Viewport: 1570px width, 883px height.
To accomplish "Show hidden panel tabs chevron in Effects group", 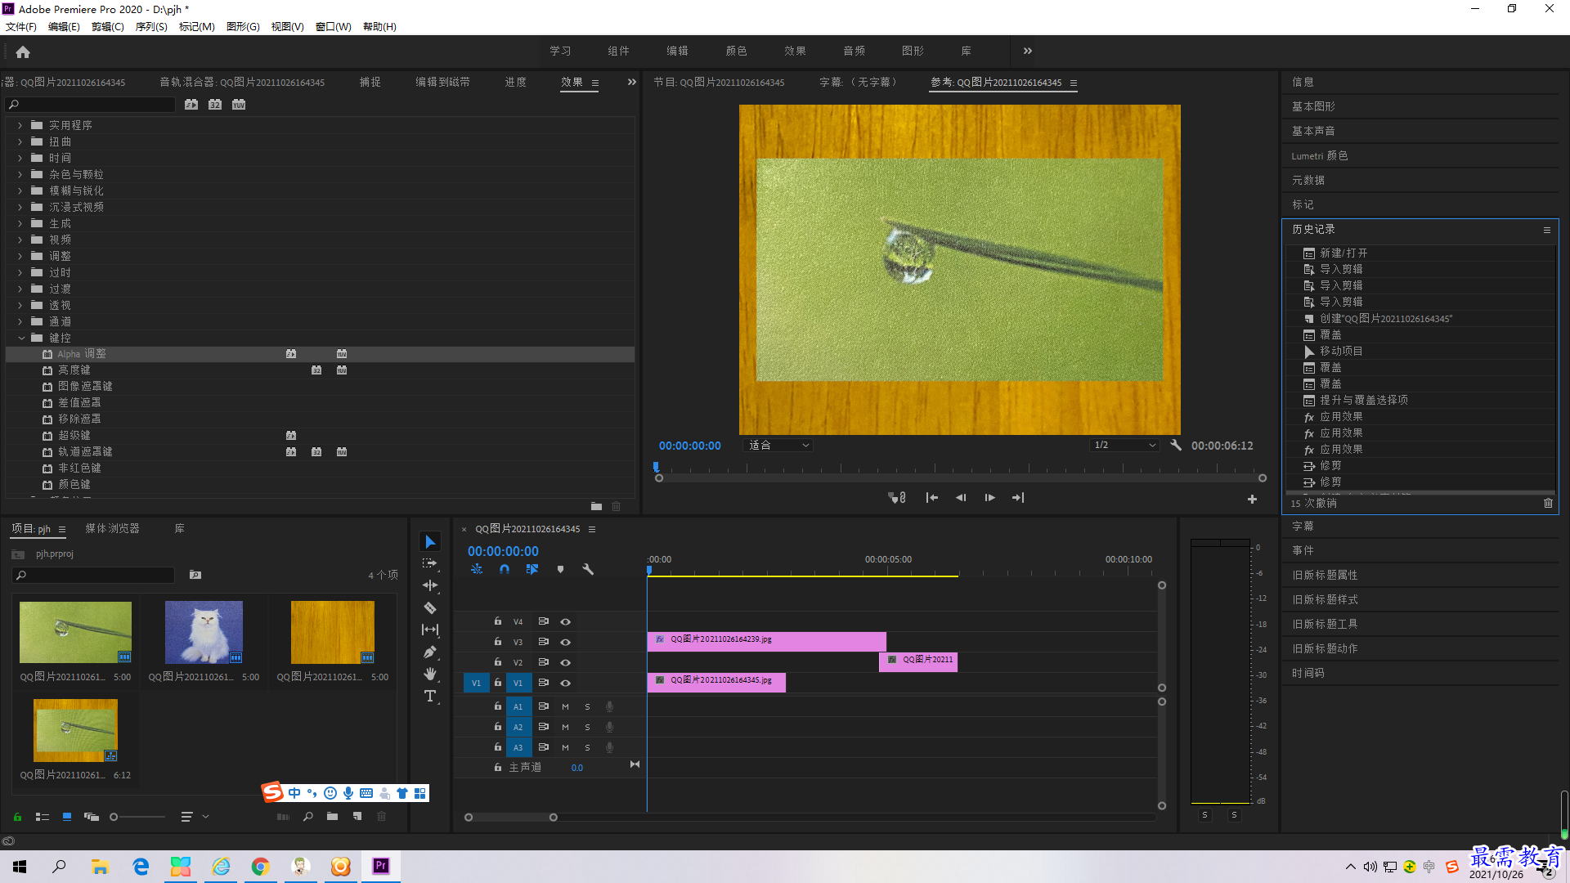I will pyautogui.click(x=631, y=82).
